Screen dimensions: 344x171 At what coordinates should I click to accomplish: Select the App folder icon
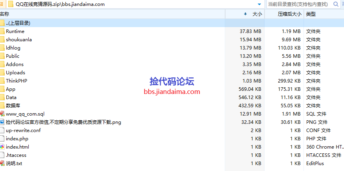point(2,89)
